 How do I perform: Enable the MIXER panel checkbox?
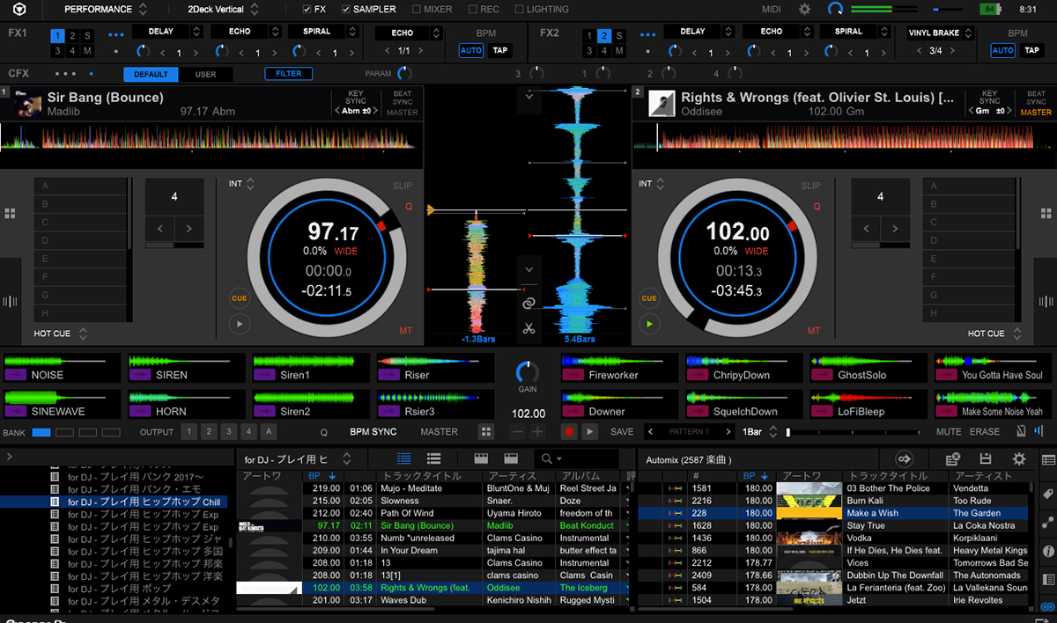pyautogui.click(x=417, y=10)
